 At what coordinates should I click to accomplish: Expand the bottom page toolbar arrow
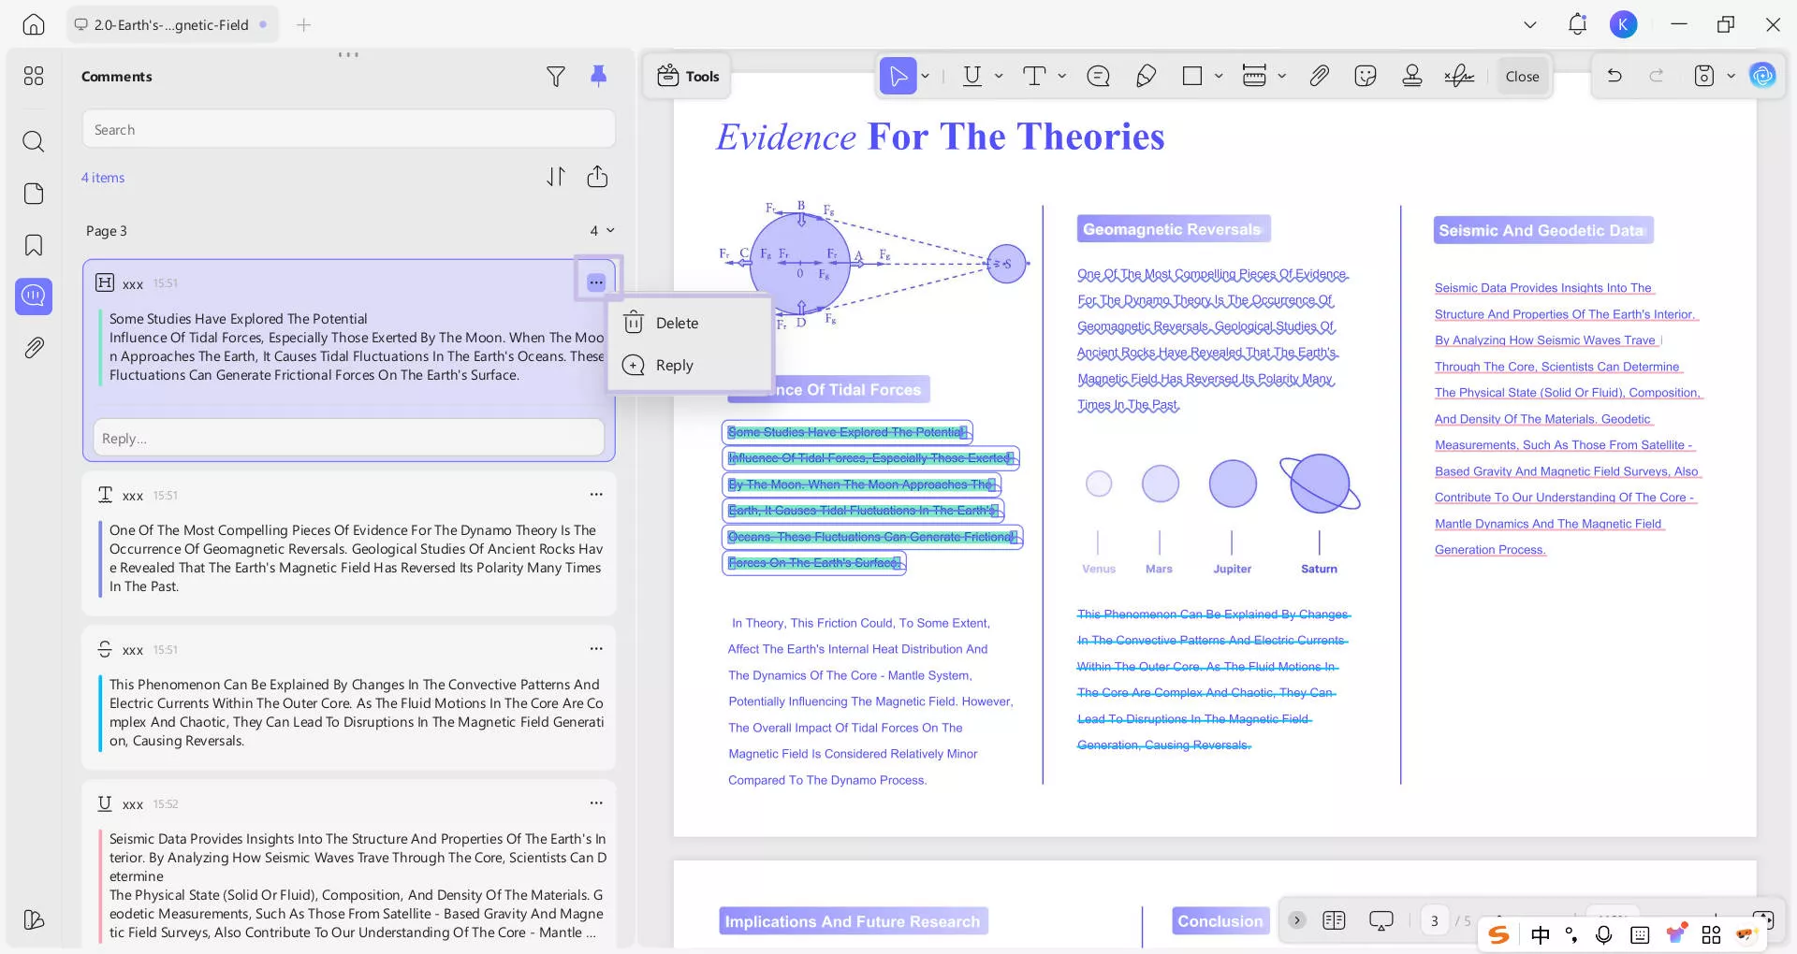[x=1296, y=920]
